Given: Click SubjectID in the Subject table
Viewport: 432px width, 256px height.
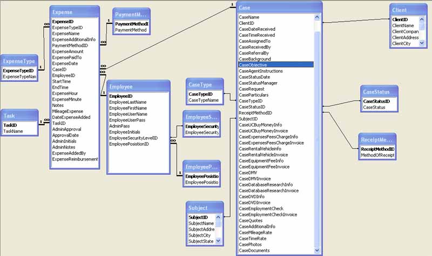Looking at the screenshot, I should pos(198,217).
